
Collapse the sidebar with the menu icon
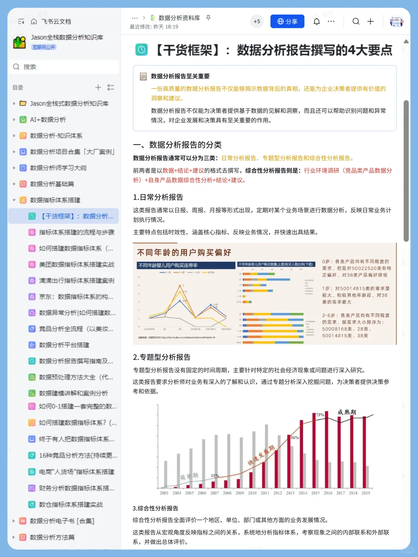[x=21, y=21]
